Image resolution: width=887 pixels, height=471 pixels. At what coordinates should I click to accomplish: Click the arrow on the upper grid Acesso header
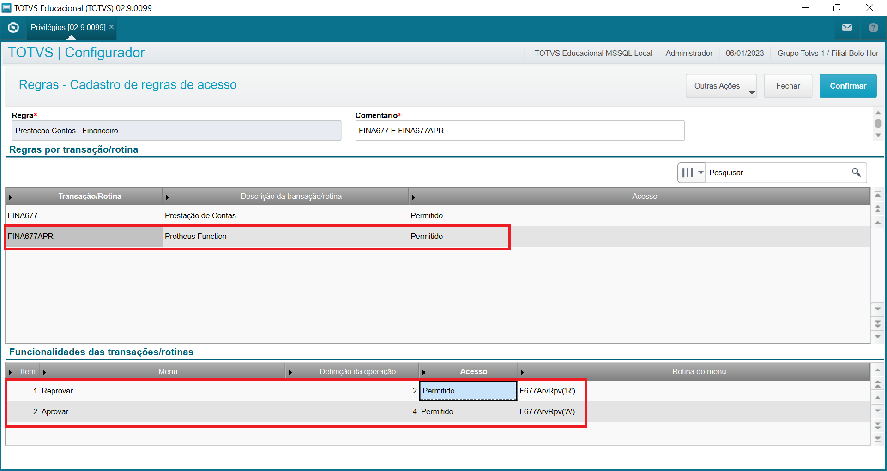pyautogui.click(x=413, y=197)
